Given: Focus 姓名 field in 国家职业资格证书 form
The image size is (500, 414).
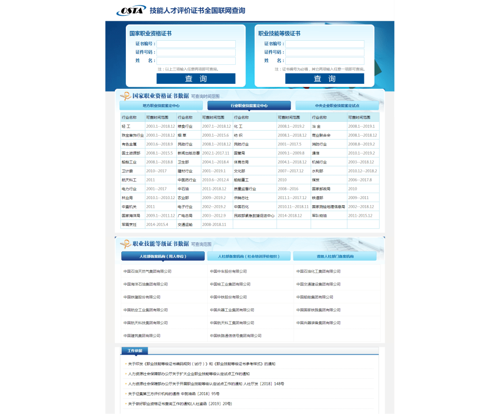Looking at the screenshot, I should 196,61.
